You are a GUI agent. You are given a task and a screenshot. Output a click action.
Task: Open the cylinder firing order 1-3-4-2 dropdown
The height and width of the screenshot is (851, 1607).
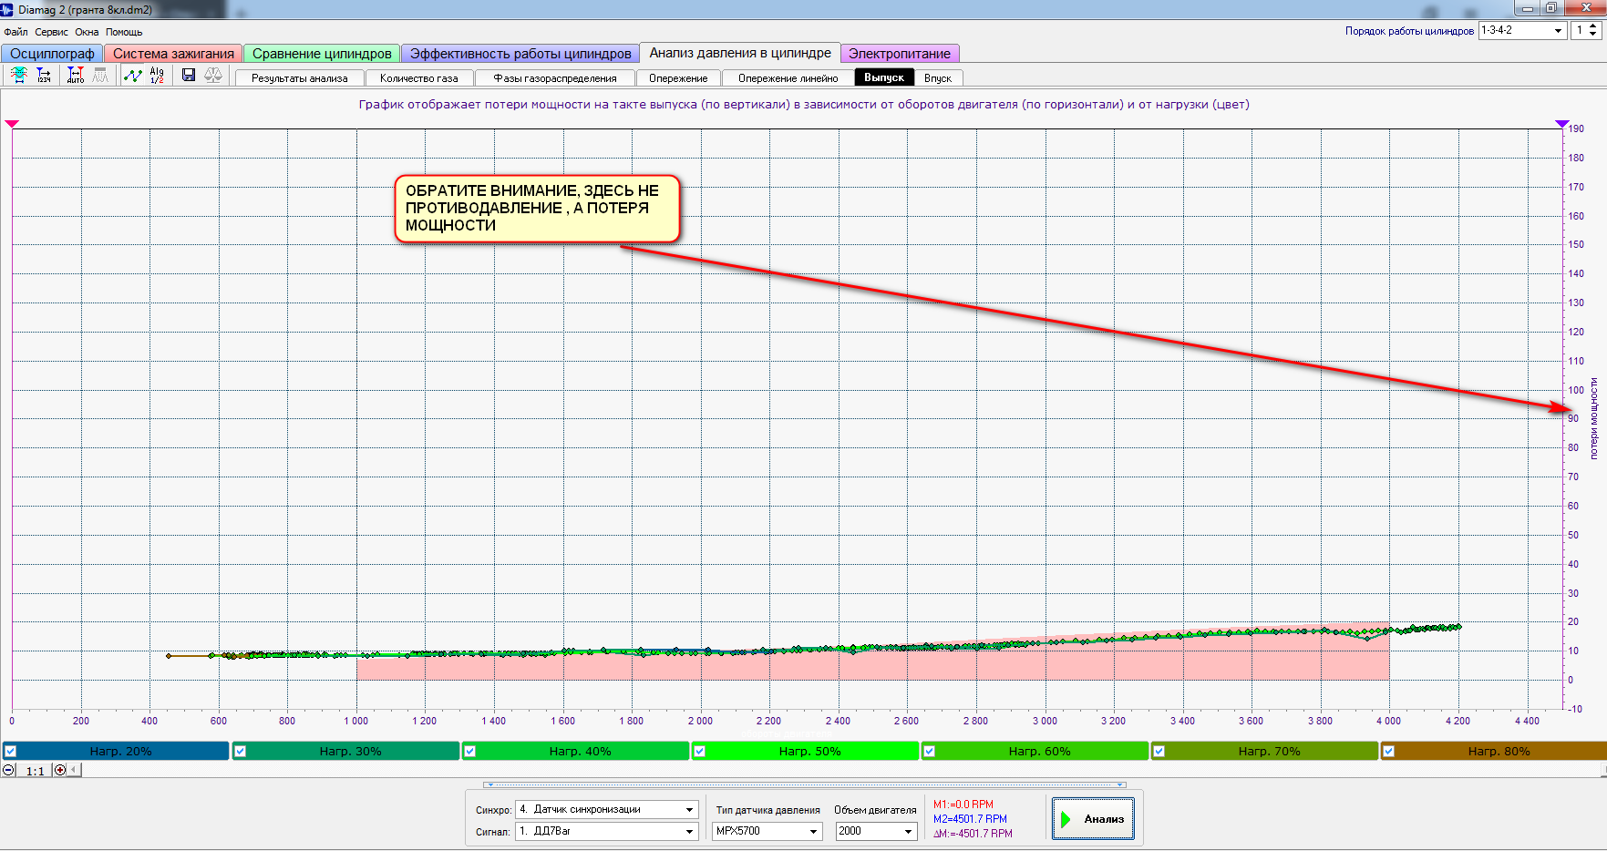pyautogui.click(x=1558, y=30)
